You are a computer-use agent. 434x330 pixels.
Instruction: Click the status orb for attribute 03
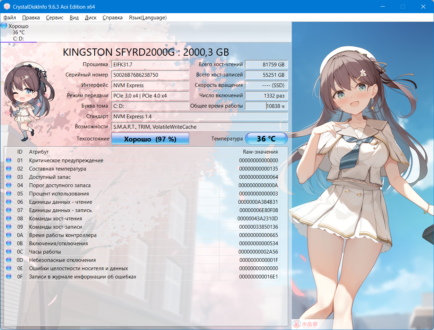tap(9, 177)
